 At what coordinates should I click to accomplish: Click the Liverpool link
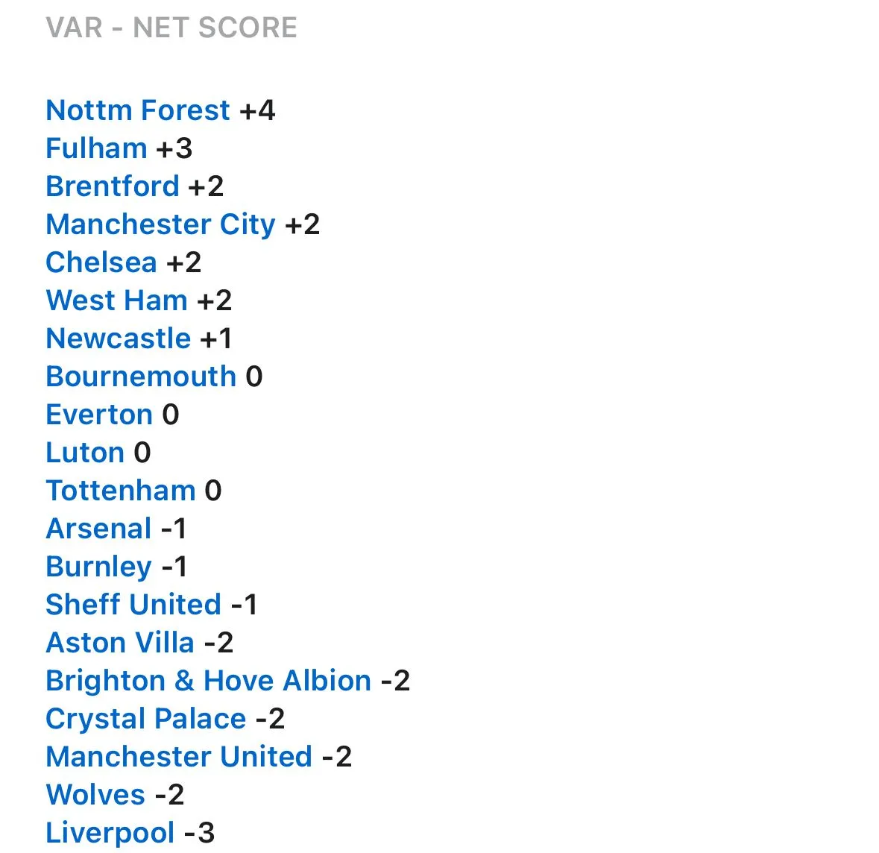(x=110, y=833)
